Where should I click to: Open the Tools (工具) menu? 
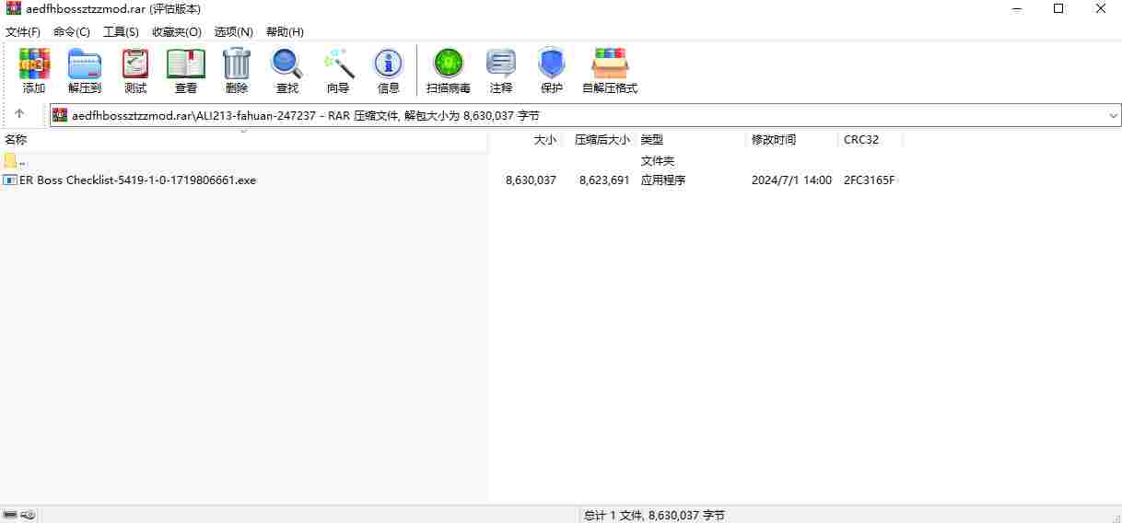(x=121, y=31)
